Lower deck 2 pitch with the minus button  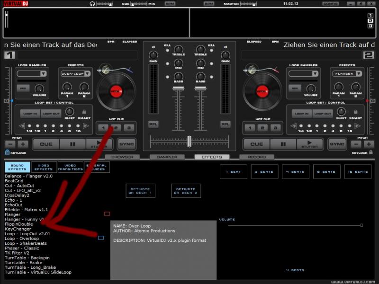coord(356,144)
